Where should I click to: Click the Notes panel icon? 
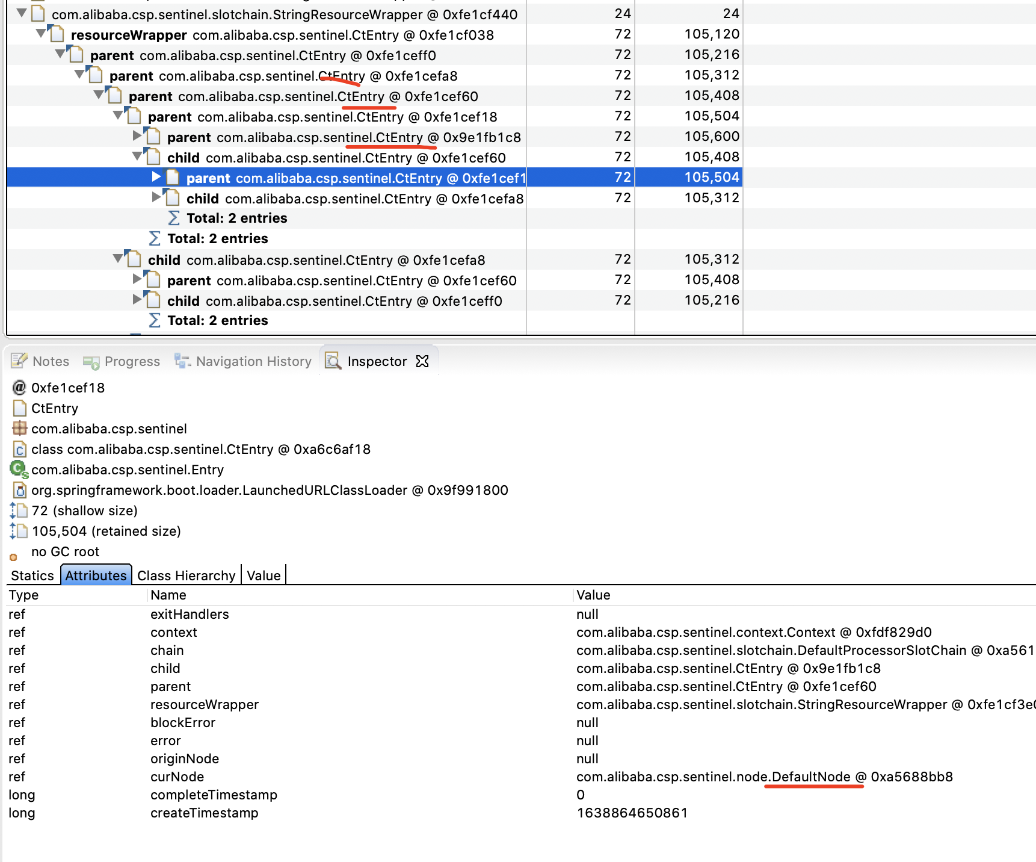click(19, 361)
